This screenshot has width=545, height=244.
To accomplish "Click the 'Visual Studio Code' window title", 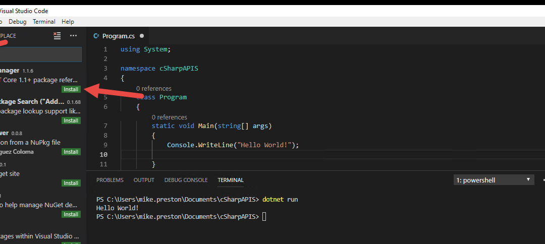I will tap(24, 11).
